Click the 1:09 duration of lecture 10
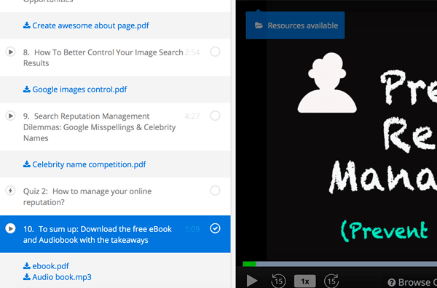437x288 pixels. [192, 229]
